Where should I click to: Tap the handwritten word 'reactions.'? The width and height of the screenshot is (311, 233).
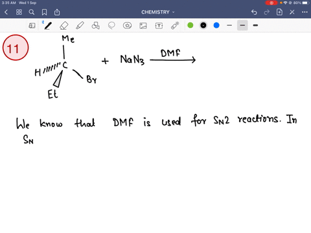[259, 119]
